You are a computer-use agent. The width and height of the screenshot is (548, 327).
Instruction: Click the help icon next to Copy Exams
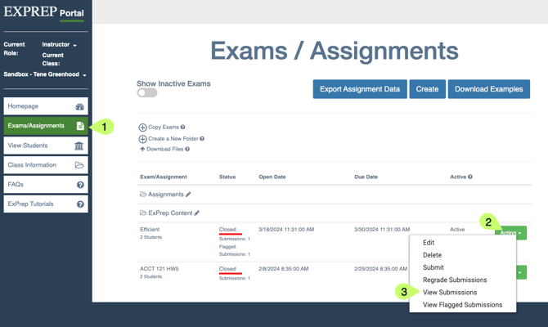(182, 128)
